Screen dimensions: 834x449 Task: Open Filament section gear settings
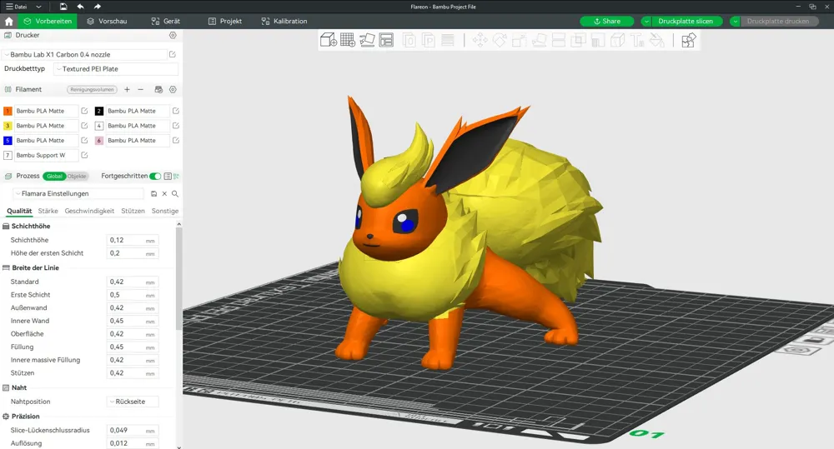[x=173, y=89]
